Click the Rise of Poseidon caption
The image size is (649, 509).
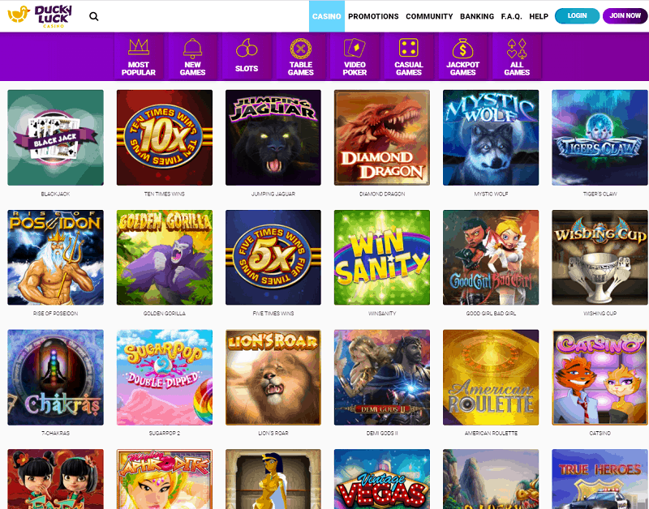[55, 314]
